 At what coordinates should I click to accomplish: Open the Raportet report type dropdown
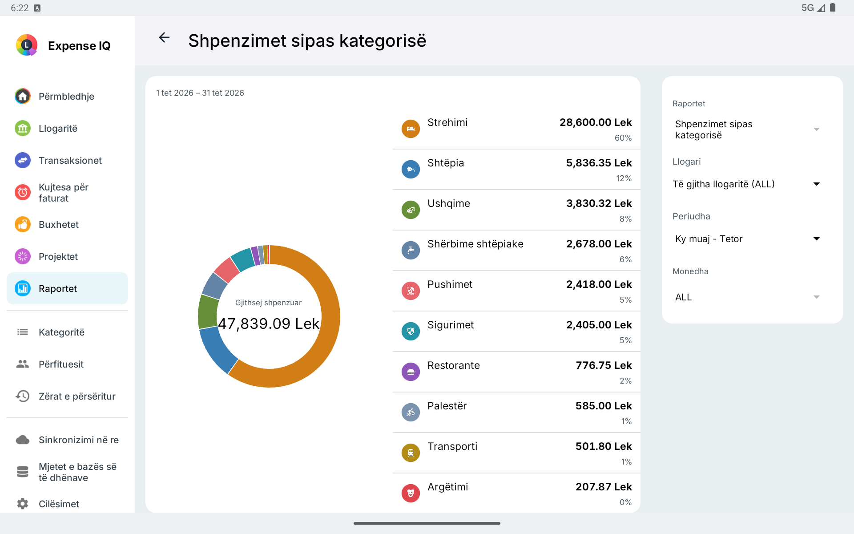(x=747, y=129)
